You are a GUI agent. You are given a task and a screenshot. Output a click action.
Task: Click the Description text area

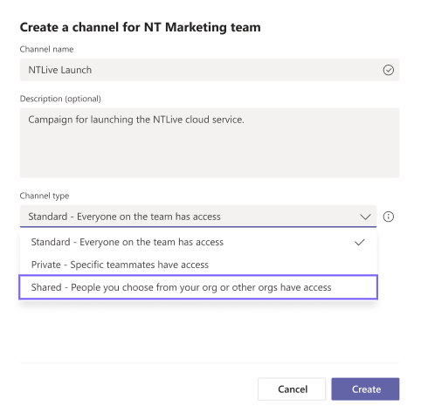coord(210,143)
